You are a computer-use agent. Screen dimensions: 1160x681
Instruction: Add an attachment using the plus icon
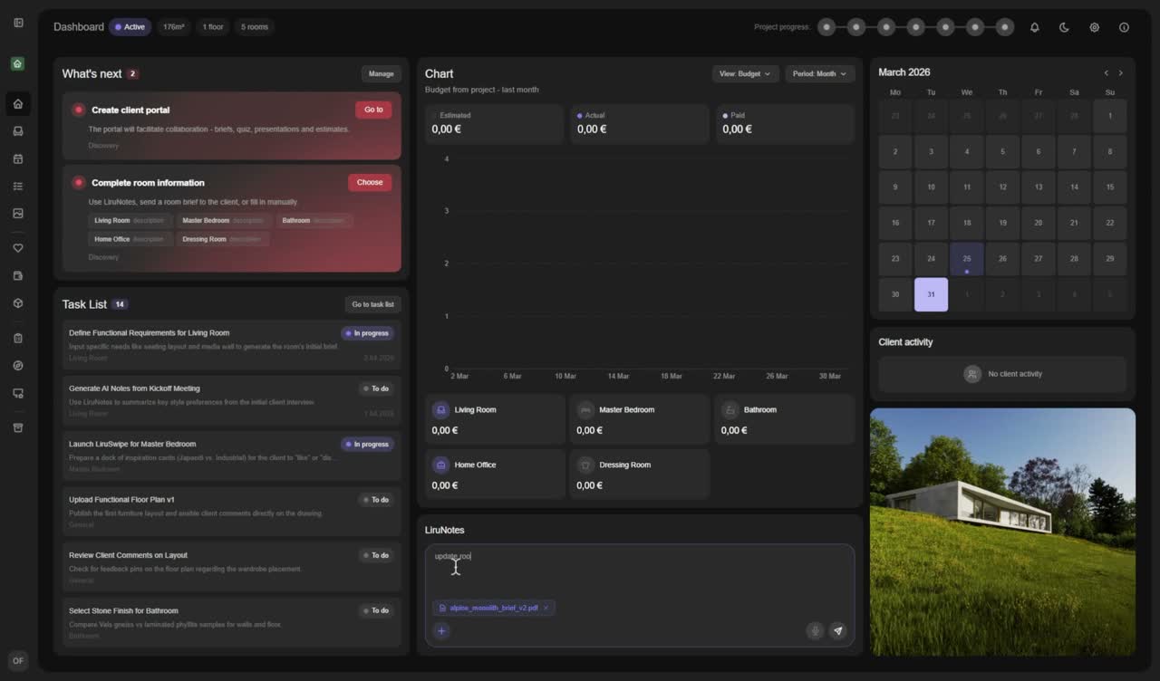pyautogui.click(x=441, y=631)
